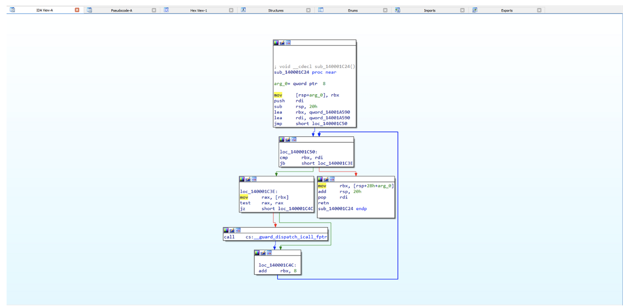This screenshot has height=308, width=629.
Task: Click group nodes icon on loc_140001C3E node
Action: (254, 179)
